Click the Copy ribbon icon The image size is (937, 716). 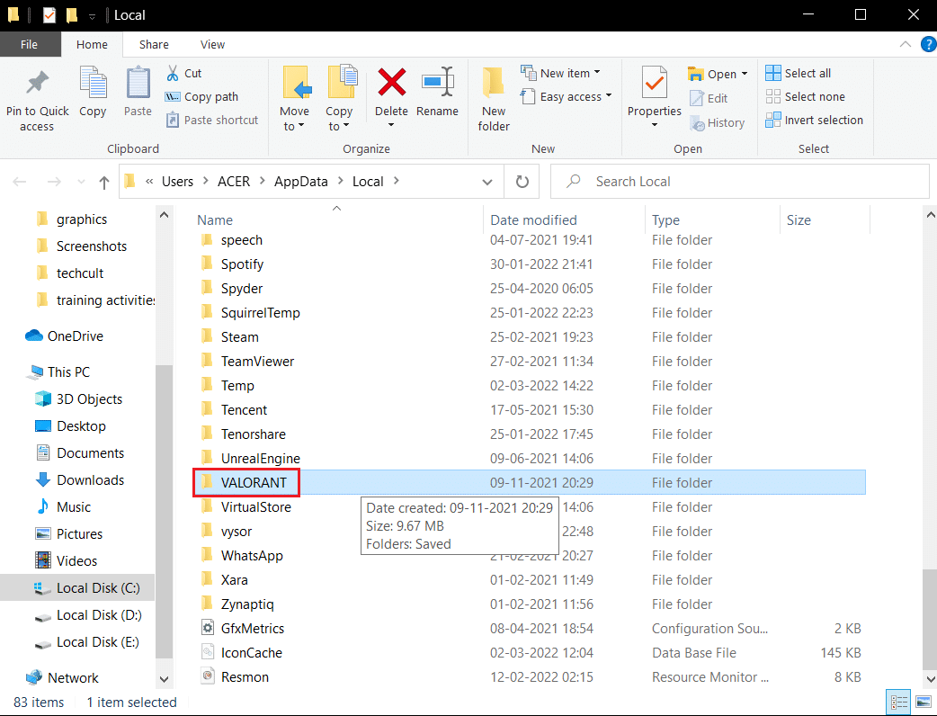click(93, 83)
